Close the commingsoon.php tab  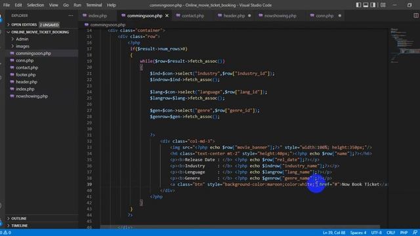pos(167,16)
